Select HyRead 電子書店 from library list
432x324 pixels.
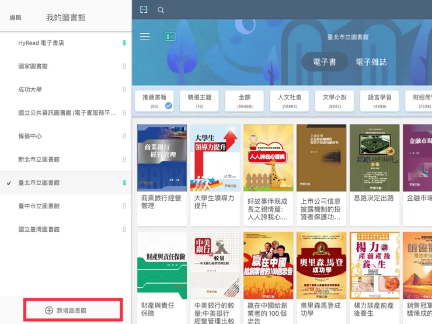[x=66, y=43]
